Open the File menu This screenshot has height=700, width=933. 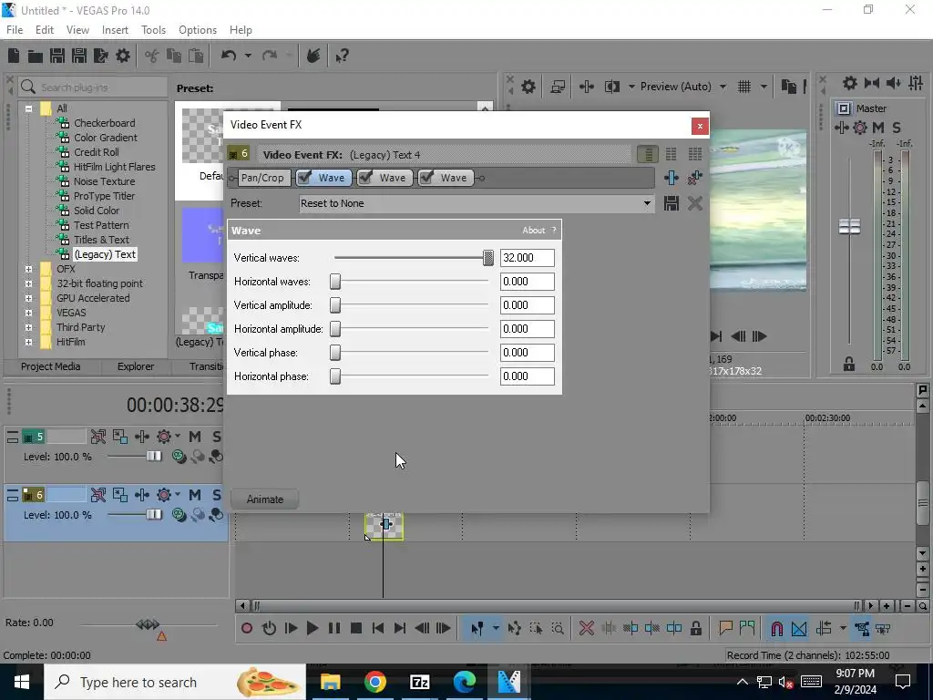pos(15,30)
